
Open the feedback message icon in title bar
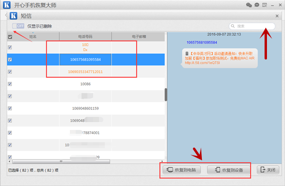[x=265, y=5]
